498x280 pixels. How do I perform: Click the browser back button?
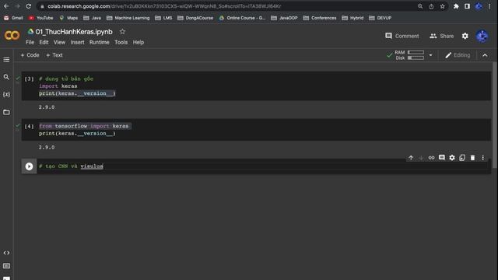pyautogui.click(x=6, y=6)
